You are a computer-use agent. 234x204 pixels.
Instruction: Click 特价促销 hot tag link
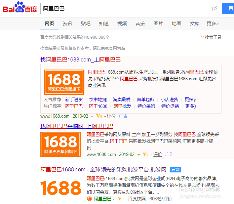170,106
